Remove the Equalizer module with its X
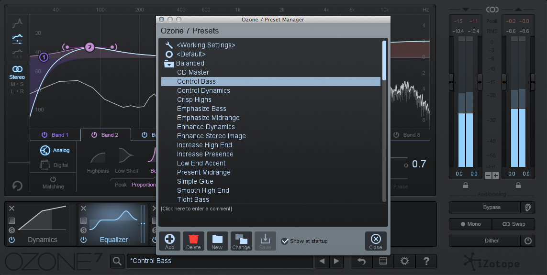Image resolution: width=547 pixels, height=275 pixels. 83,209
